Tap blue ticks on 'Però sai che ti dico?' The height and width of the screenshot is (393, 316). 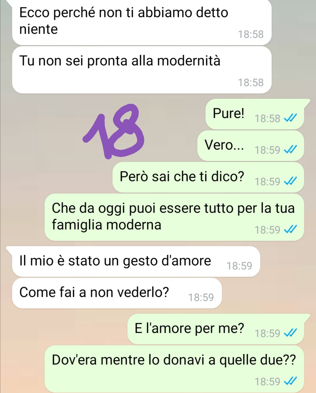pos(291,181)
